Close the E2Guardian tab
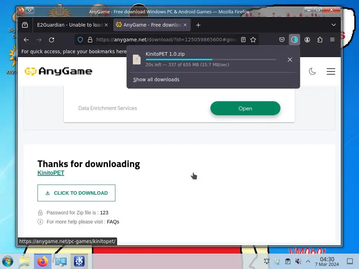 coord(106,25)
